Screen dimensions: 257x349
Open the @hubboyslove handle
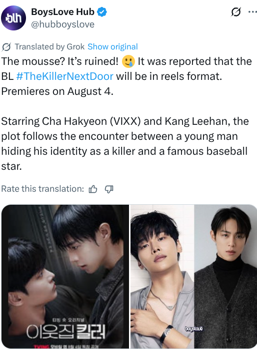click(62, 24)
